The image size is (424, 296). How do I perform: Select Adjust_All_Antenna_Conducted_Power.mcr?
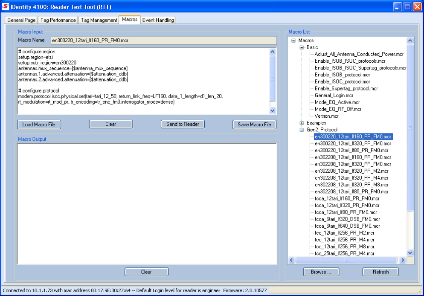click(x=359, y=54)
